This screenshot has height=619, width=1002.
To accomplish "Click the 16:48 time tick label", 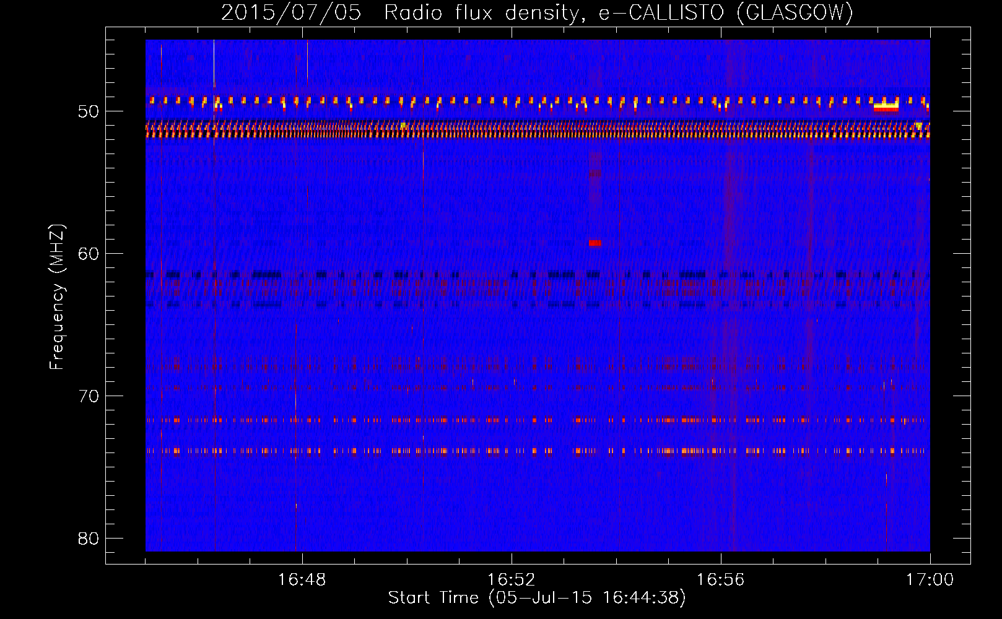I will (302, 580).
